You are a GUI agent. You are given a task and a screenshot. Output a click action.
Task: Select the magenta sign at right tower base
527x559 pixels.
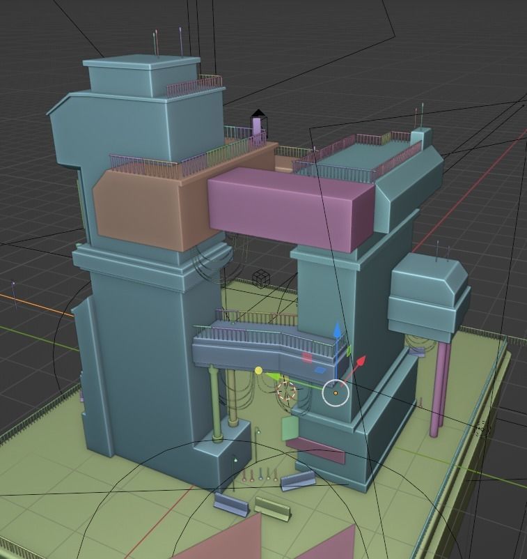pos(316,451)
